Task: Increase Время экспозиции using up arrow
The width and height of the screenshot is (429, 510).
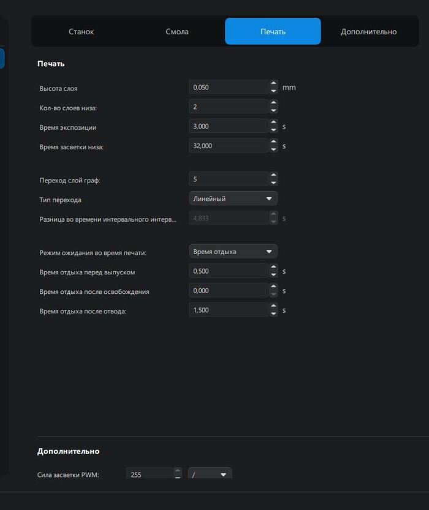Action: point(273,122)
